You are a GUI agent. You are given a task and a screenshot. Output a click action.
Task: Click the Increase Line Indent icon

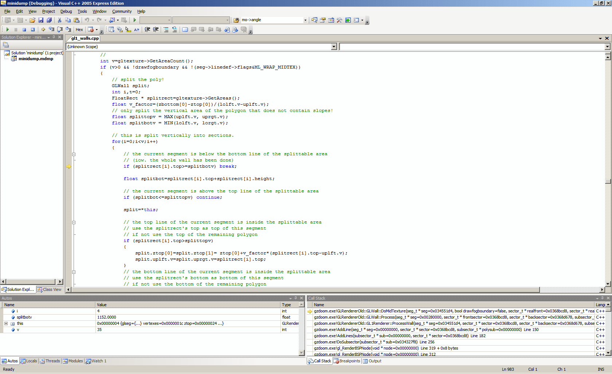156,30
